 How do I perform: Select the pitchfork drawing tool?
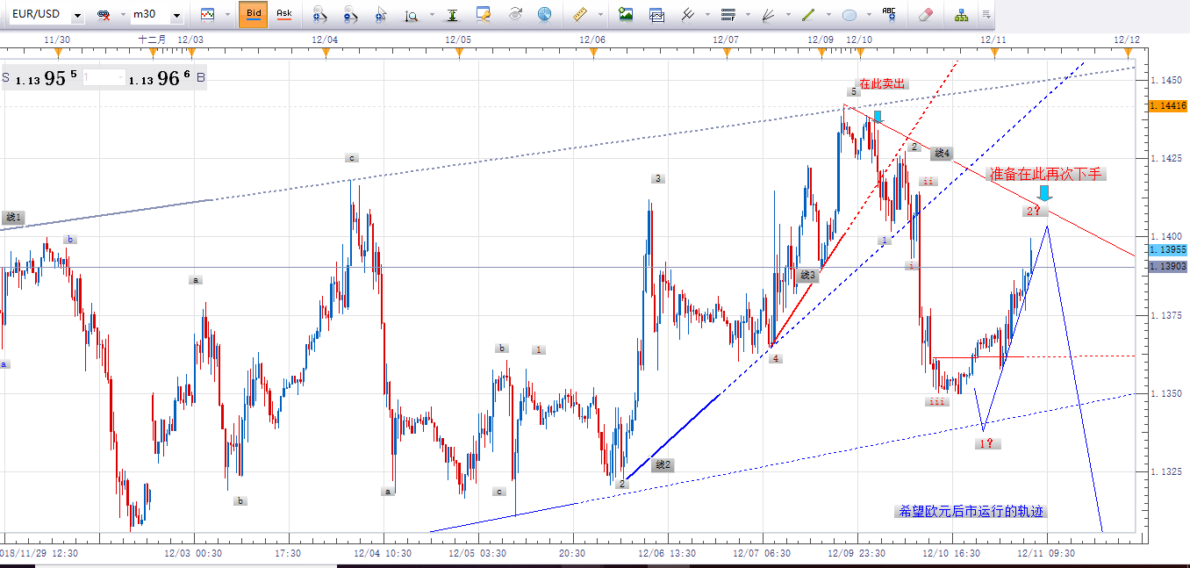(687, 14)
